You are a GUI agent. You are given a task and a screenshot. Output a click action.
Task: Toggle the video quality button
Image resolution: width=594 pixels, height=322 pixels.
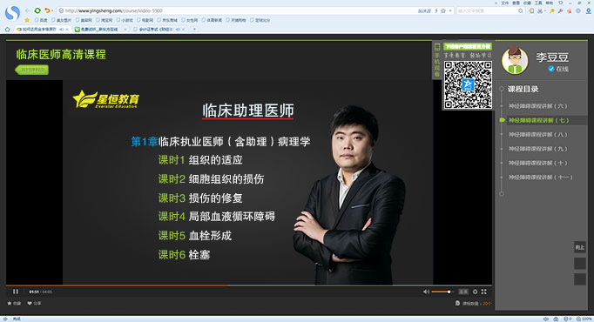coord(463,292)
